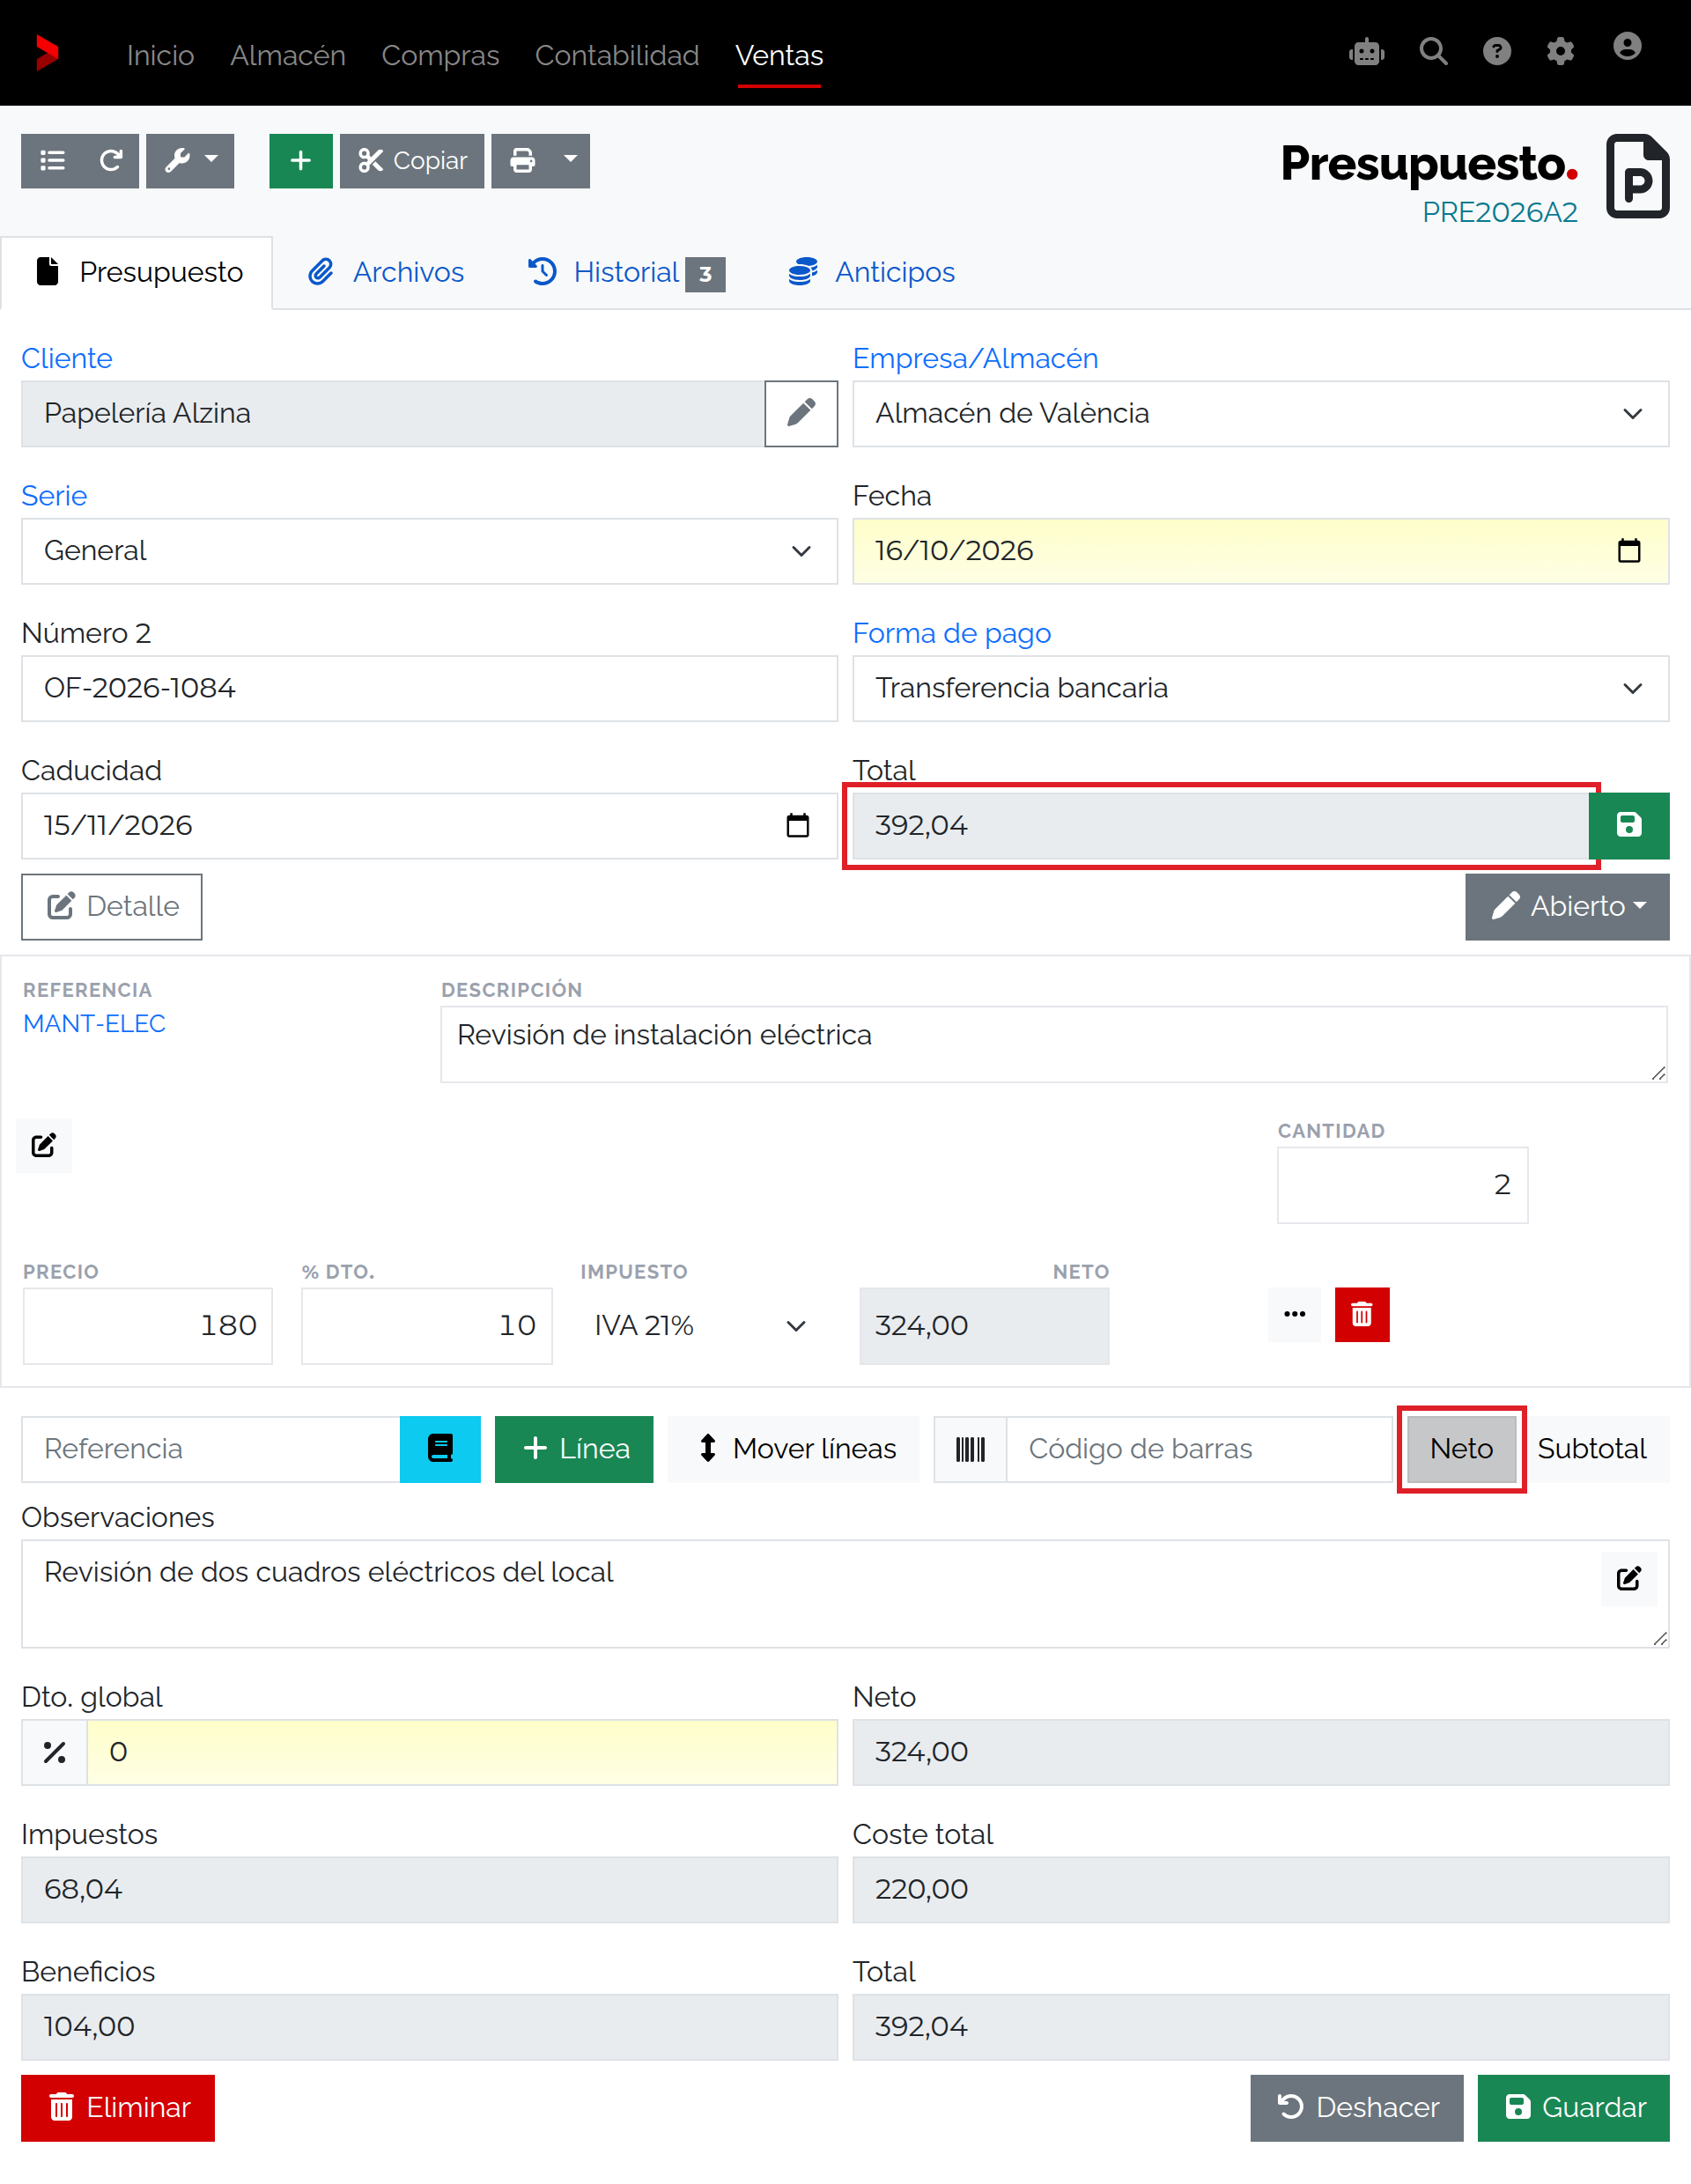This screenshot has height=2184, width=1691.
Task: Switch to the Archivos tab
Action: [386, 272]
